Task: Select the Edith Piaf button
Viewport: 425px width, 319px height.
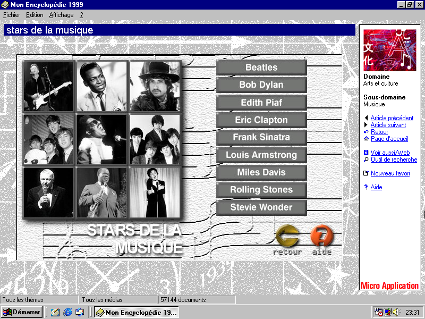Action: click(261, 103)
